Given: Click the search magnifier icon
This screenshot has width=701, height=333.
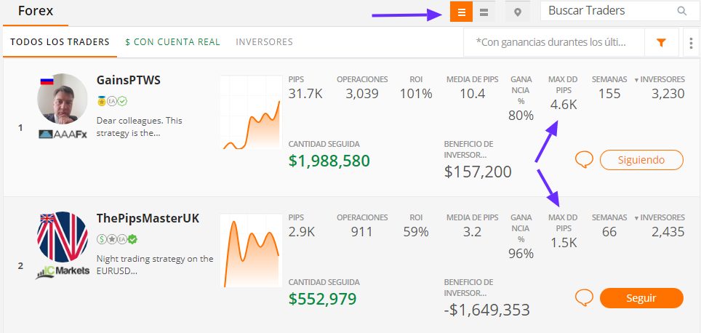Looking at the screenshot, I should [x=681, y=11].
